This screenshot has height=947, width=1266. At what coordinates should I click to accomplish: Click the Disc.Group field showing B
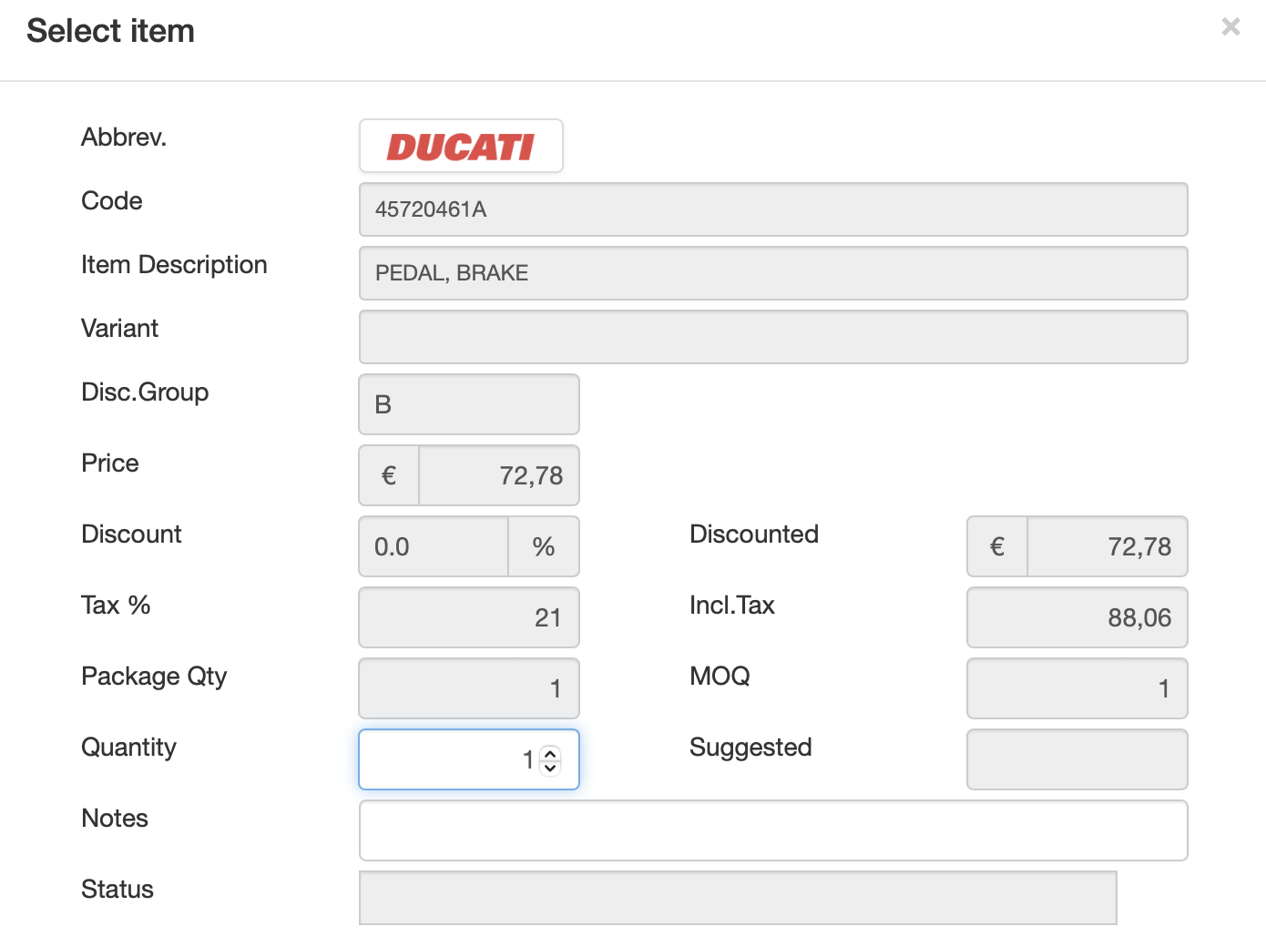pyautogui.click(x=468, y=404)
